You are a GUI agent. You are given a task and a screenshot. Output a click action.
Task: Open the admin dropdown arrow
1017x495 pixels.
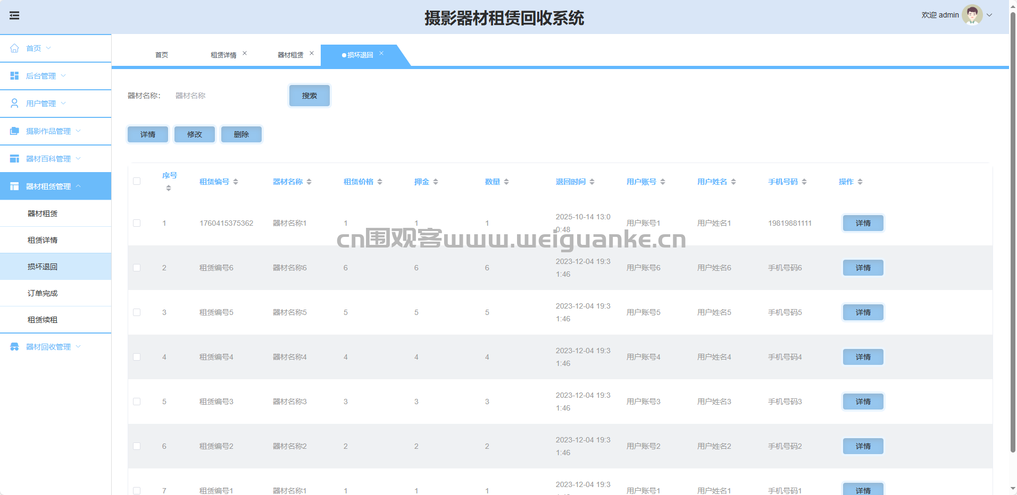(989, 15)
